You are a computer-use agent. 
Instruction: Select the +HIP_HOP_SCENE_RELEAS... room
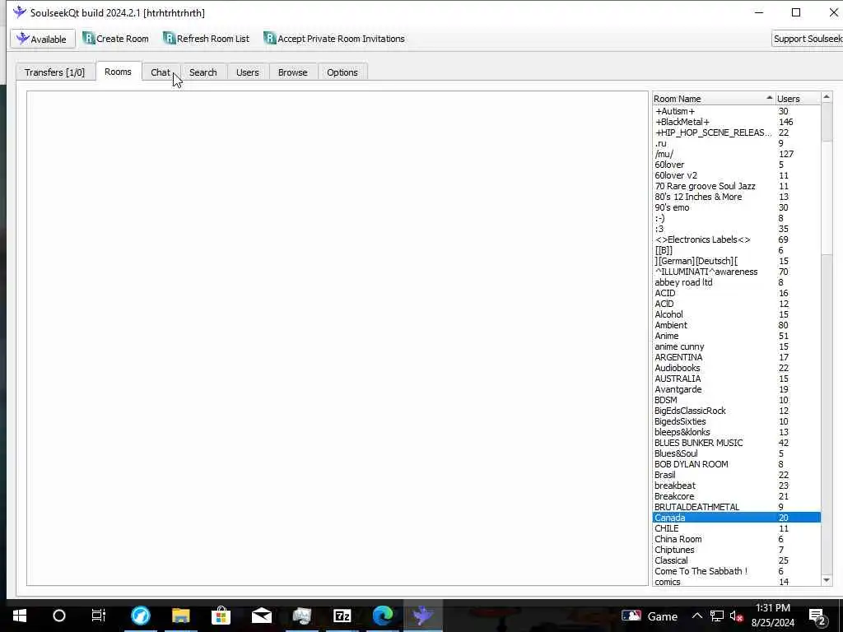coord(737,132)
